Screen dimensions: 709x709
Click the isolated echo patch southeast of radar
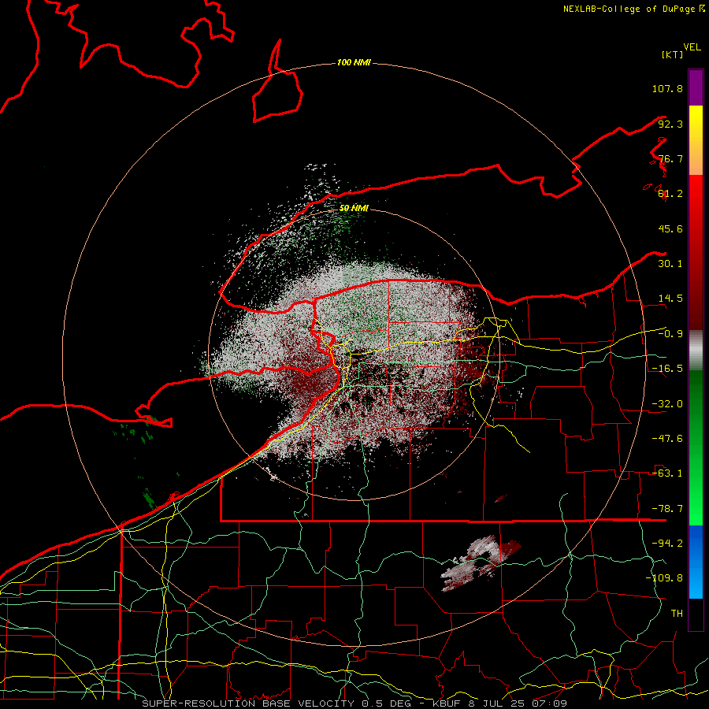pos(481,563)
